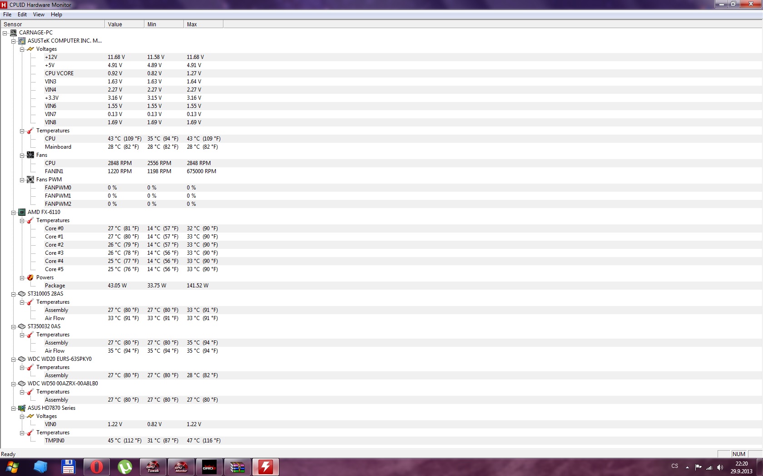Image resolution: width=763 pixels, height=476 pixels.
Task: Click the ASUS HD7870 graphics card icon
Action: pos(22,408)
